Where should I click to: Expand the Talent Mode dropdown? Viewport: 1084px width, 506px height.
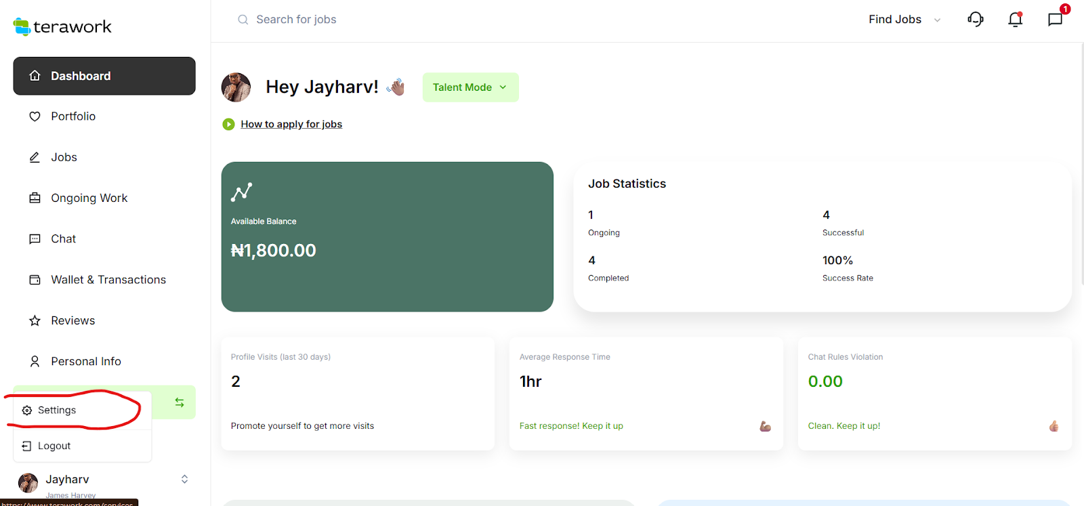tap(470, 87)
